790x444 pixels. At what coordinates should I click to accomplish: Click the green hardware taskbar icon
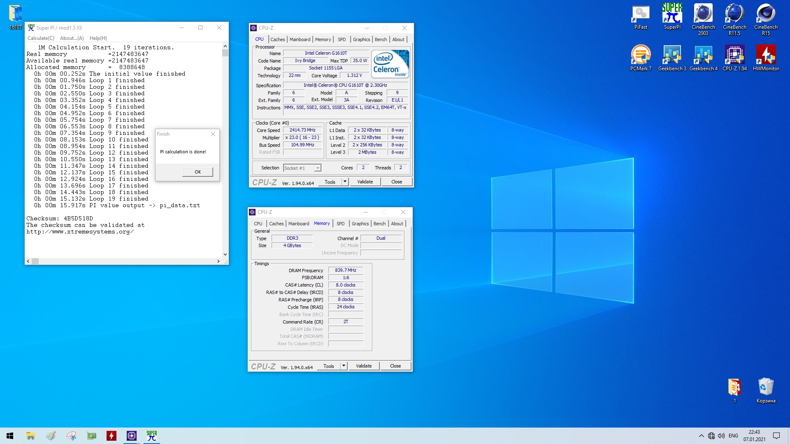(91, 436)
